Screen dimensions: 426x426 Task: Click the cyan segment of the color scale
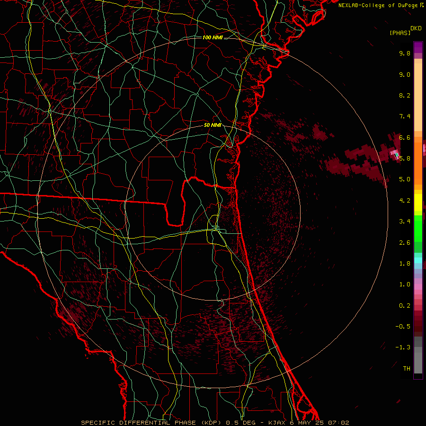coord(418,260)
